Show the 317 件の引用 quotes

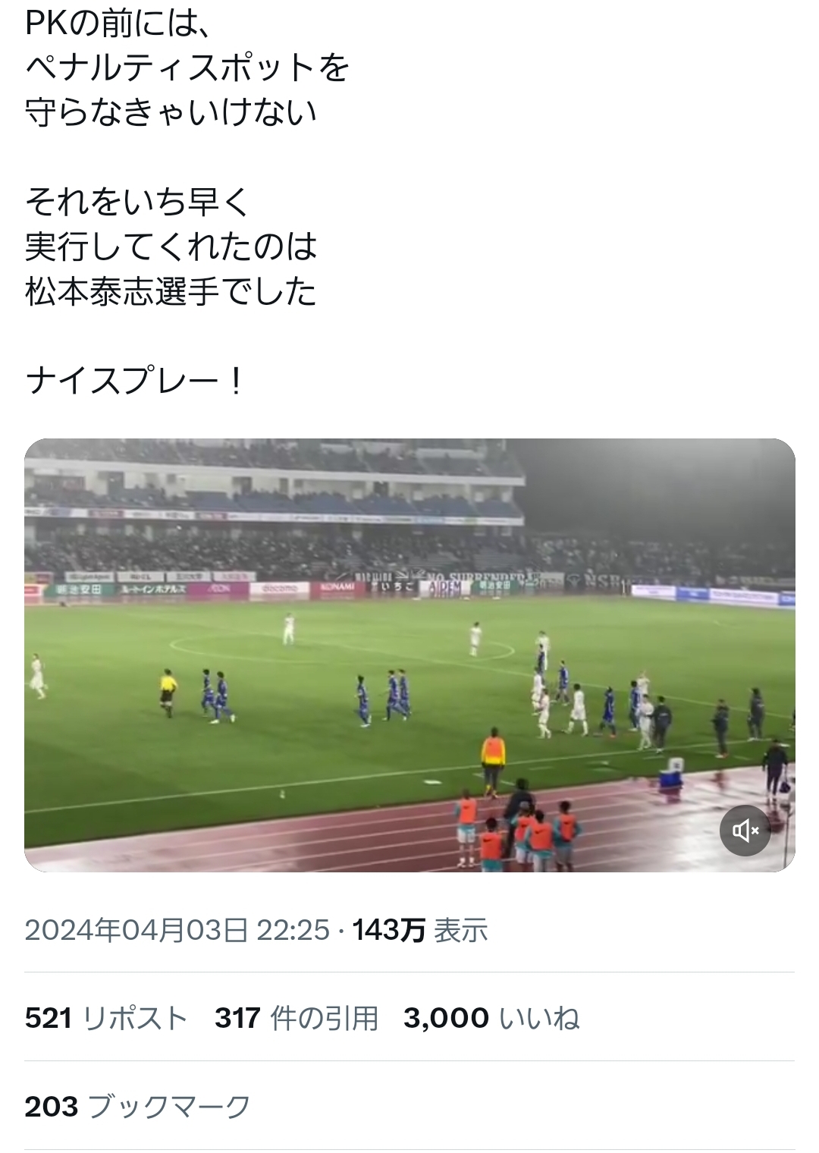[x=297, y=1018]
